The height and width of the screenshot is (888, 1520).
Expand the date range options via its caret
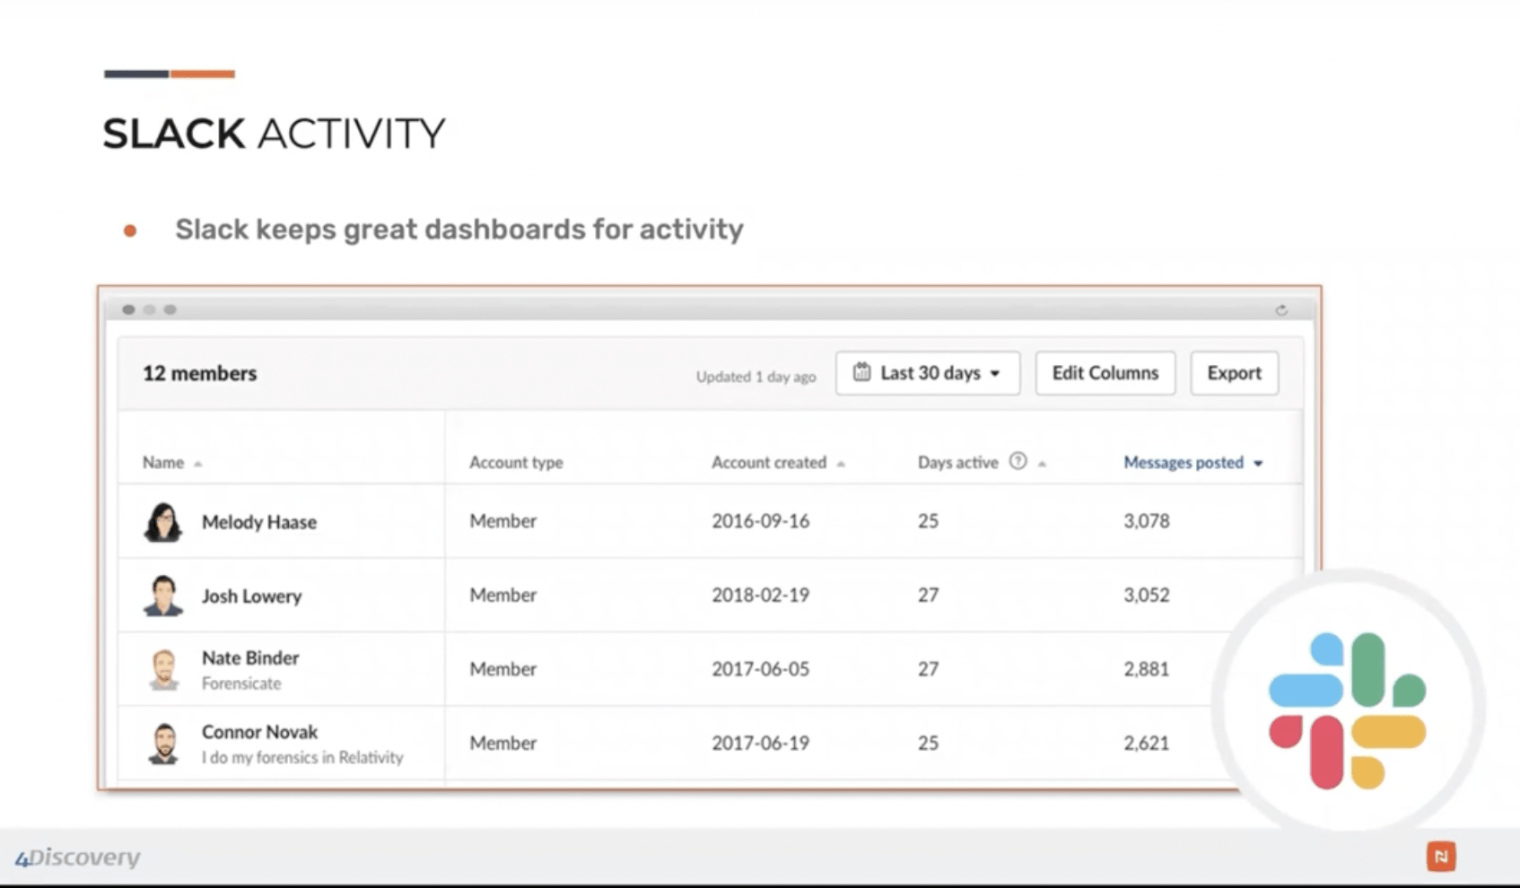click(x=994, y=373)
